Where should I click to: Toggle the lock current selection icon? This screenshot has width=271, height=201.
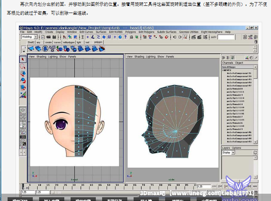pyautogui.click(x=132, y=37)
